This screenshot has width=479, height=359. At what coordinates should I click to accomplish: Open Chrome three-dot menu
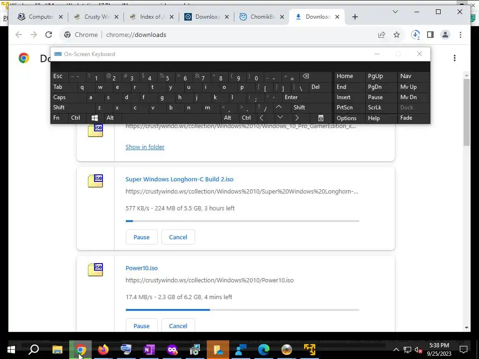pyautogui.click(x=460, y=35)
